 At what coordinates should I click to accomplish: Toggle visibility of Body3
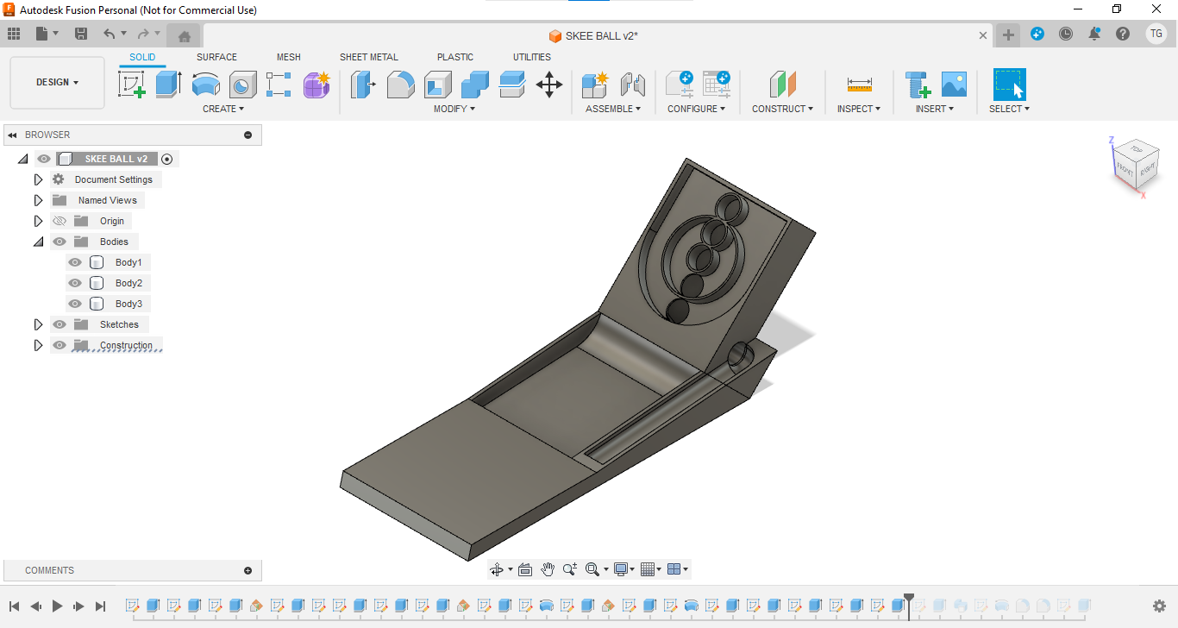[x=75, y=304]
